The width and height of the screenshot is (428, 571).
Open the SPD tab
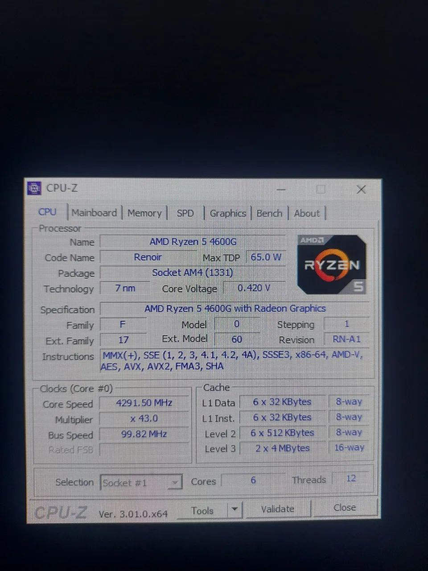tap(185, 213)
